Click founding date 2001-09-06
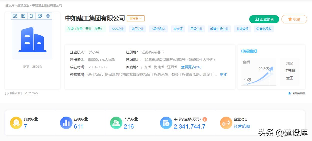312x141 pixels. (x=97, y=67)
